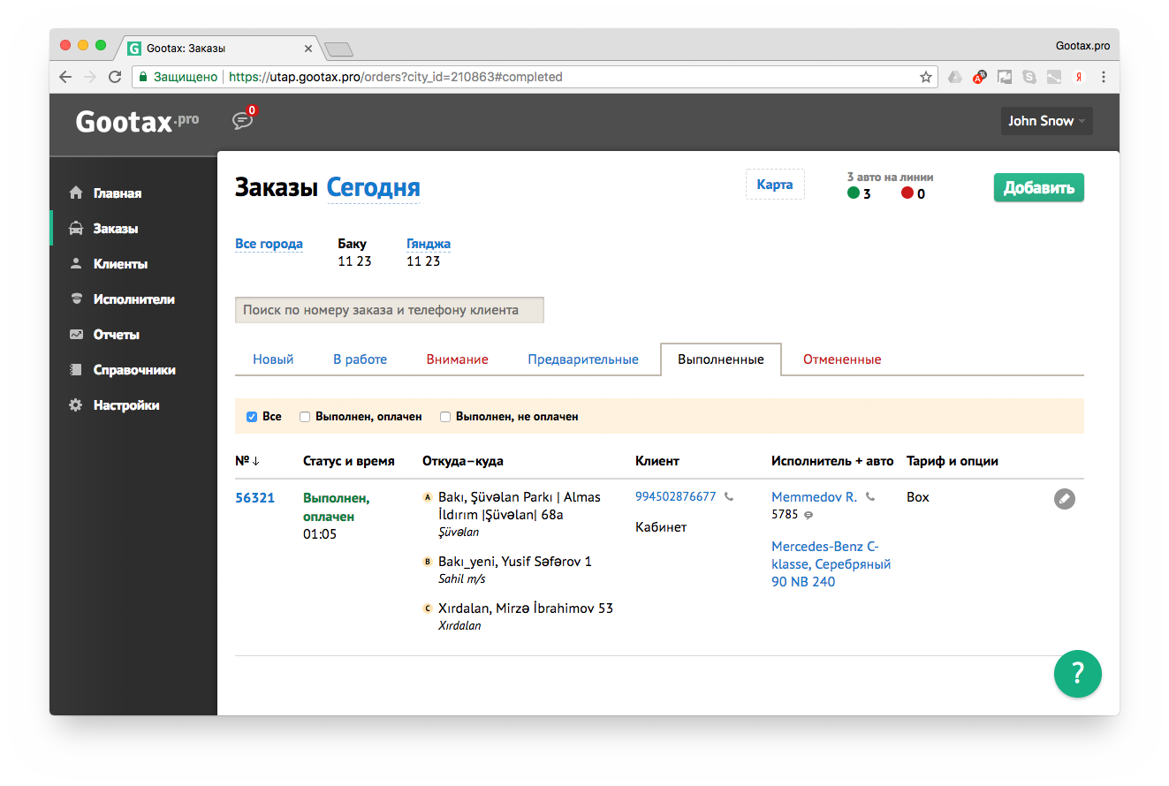This screenshot has width=1169, height=786.
Task: Click the green secure padlock icon
Action: pyautogui.click(x=143, y=77)
